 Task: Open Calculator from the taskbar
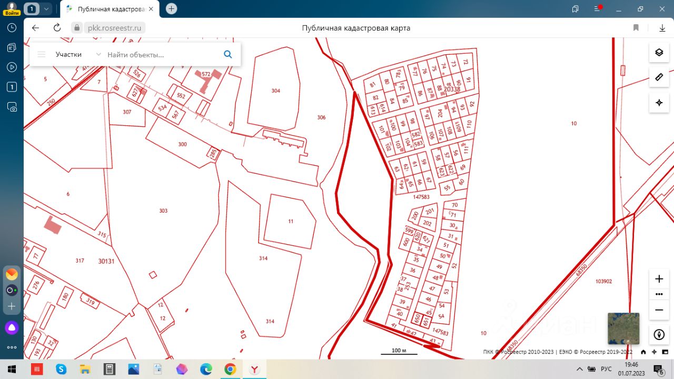click(x=110, y=370)
